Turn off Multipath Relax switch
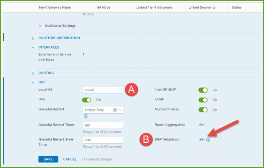This screenshot has height=168, width=264. 203,110
